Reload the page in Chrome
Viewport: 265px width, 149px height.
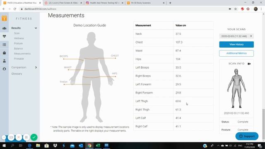(15, 9)
